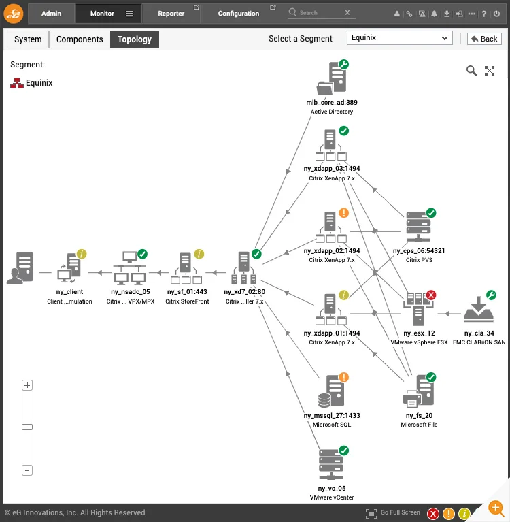Click Go Full Screen
This screenshot has width=510, height=522.
click(x=392, y=512)
